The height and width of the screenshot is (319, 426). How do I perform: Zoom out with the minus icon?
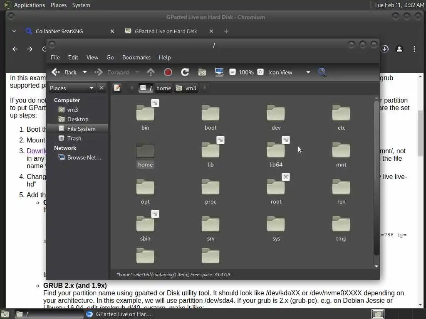(233, 72)
